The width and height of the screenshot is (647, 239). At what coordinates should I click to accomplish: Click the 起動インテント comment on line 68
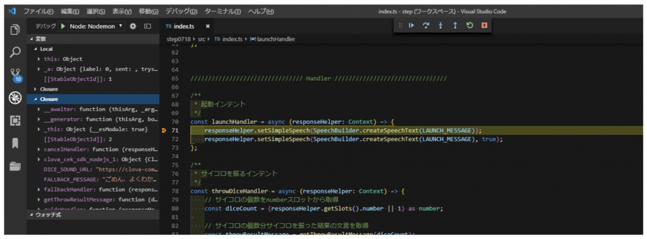click(223, 104)
